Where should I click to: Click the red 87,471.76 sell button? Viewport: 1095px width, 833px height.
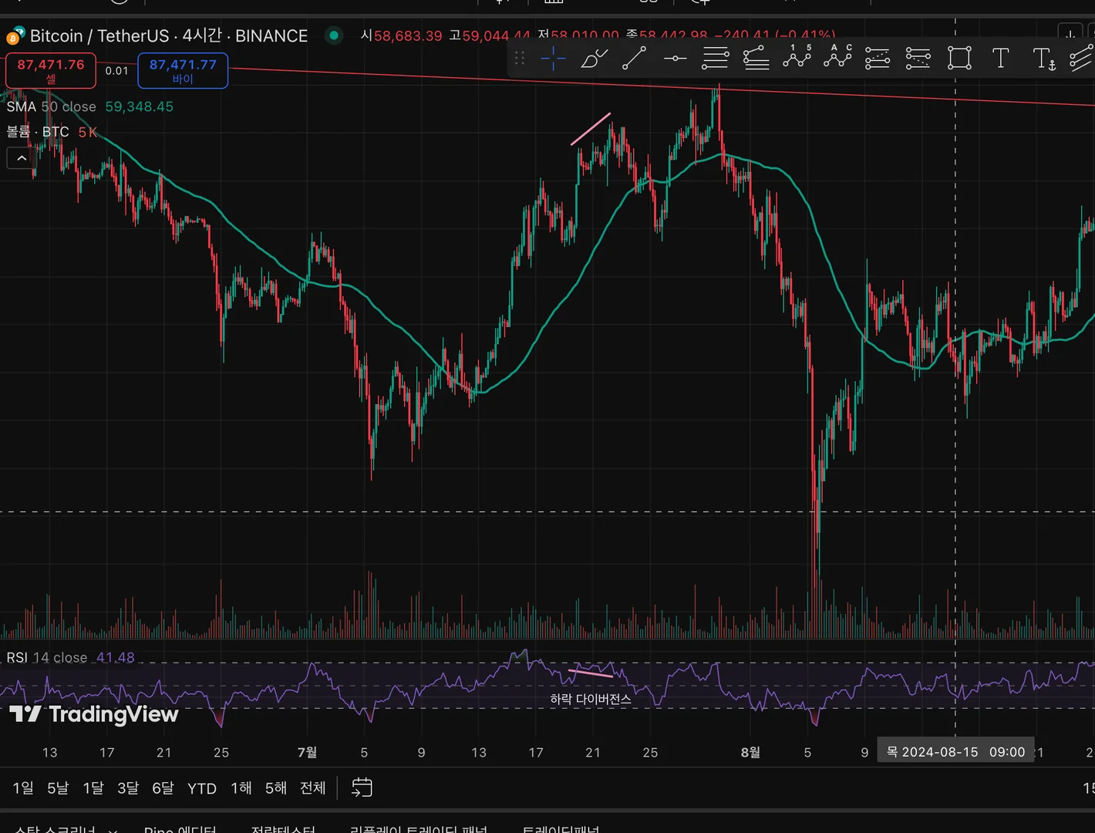tap(51, 70)
